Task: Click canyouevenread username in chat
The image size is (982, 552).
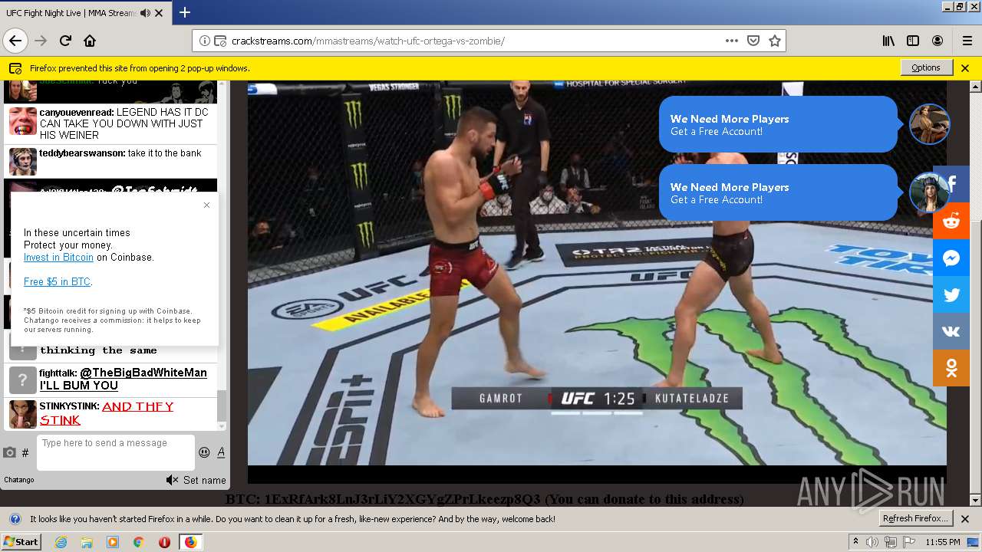Action: (75, 112)
